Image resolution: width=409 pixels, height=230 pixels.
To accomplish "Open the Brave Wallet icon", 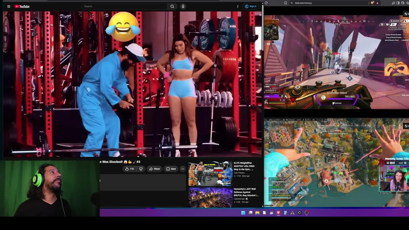I will 403,3.
